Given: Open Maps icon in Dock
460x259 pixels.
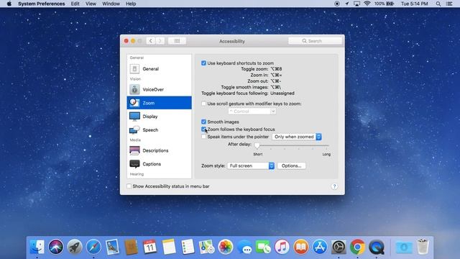Looking at the screenshot, I should [206, 247].
